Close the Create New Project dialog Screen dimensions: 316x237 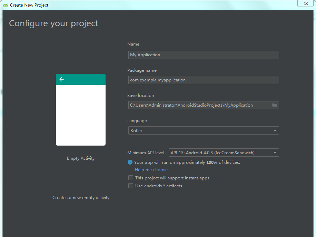306,3
